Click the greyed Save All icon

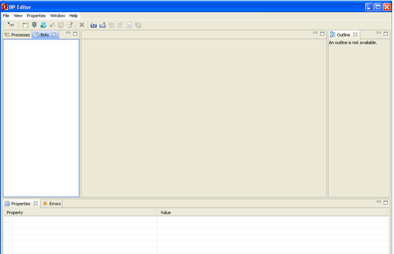(138, 25)
